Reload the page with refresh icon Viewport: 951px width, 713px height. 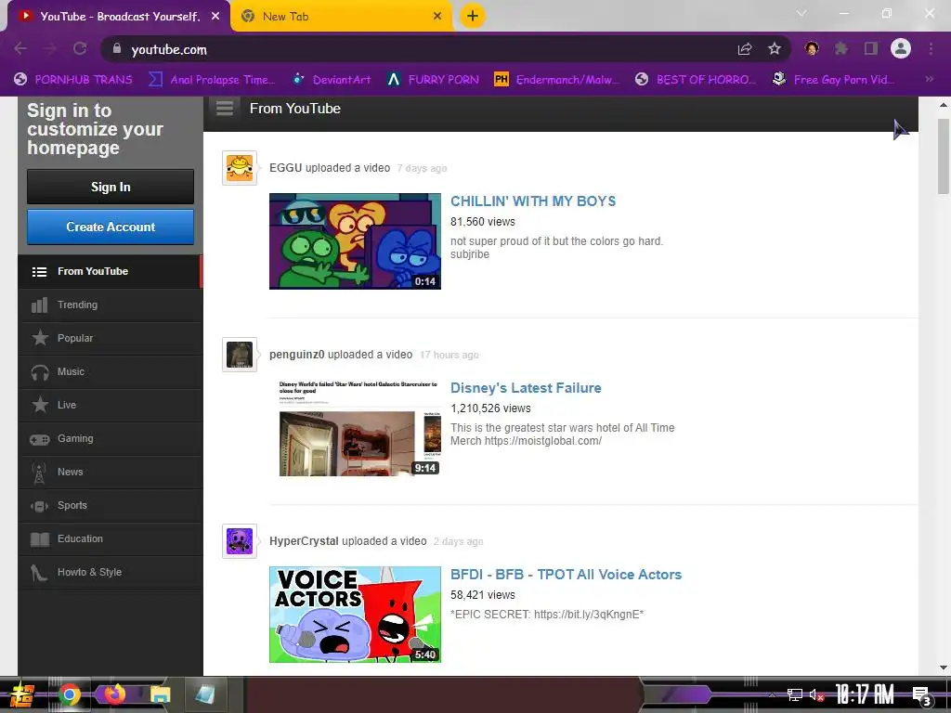[80, 48]
